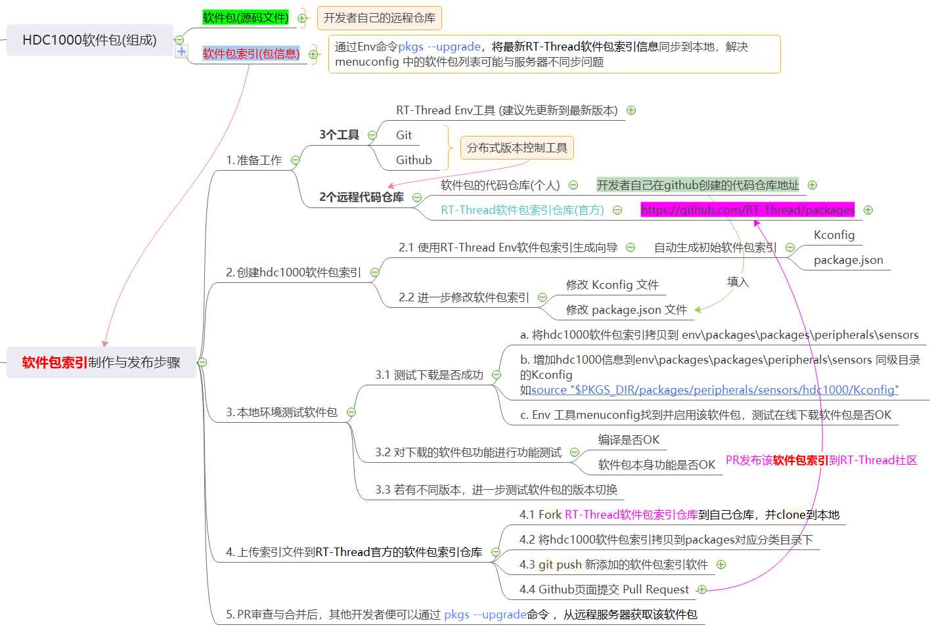
Task: Select the Kconfig leaf topic
Action: (834, 235)
